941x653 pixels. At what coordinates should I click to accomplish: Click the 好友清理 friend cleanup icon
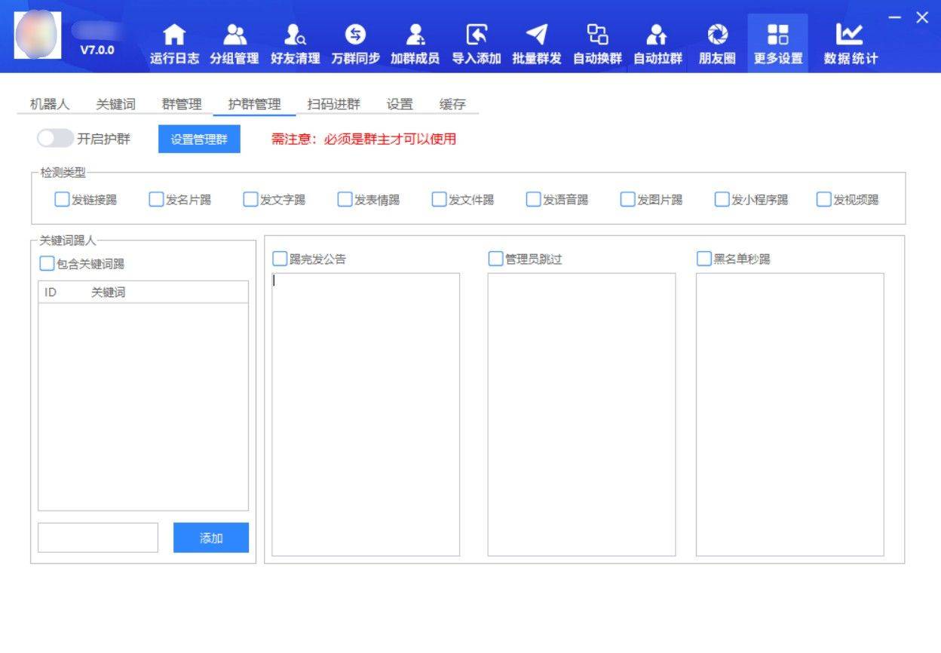click(295, 35)
